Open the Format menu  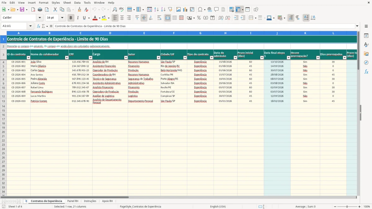tap(43, 2)
